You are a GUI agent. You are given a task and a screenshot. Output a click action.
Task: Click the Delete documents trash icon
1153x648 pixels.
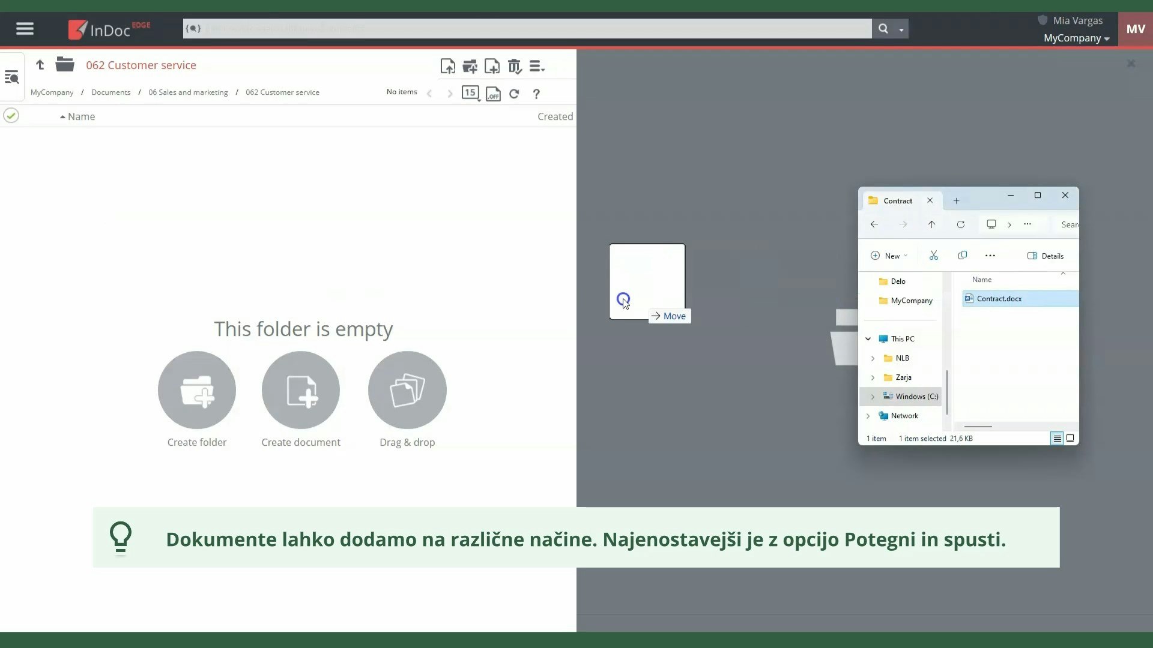tap(515, 66)
